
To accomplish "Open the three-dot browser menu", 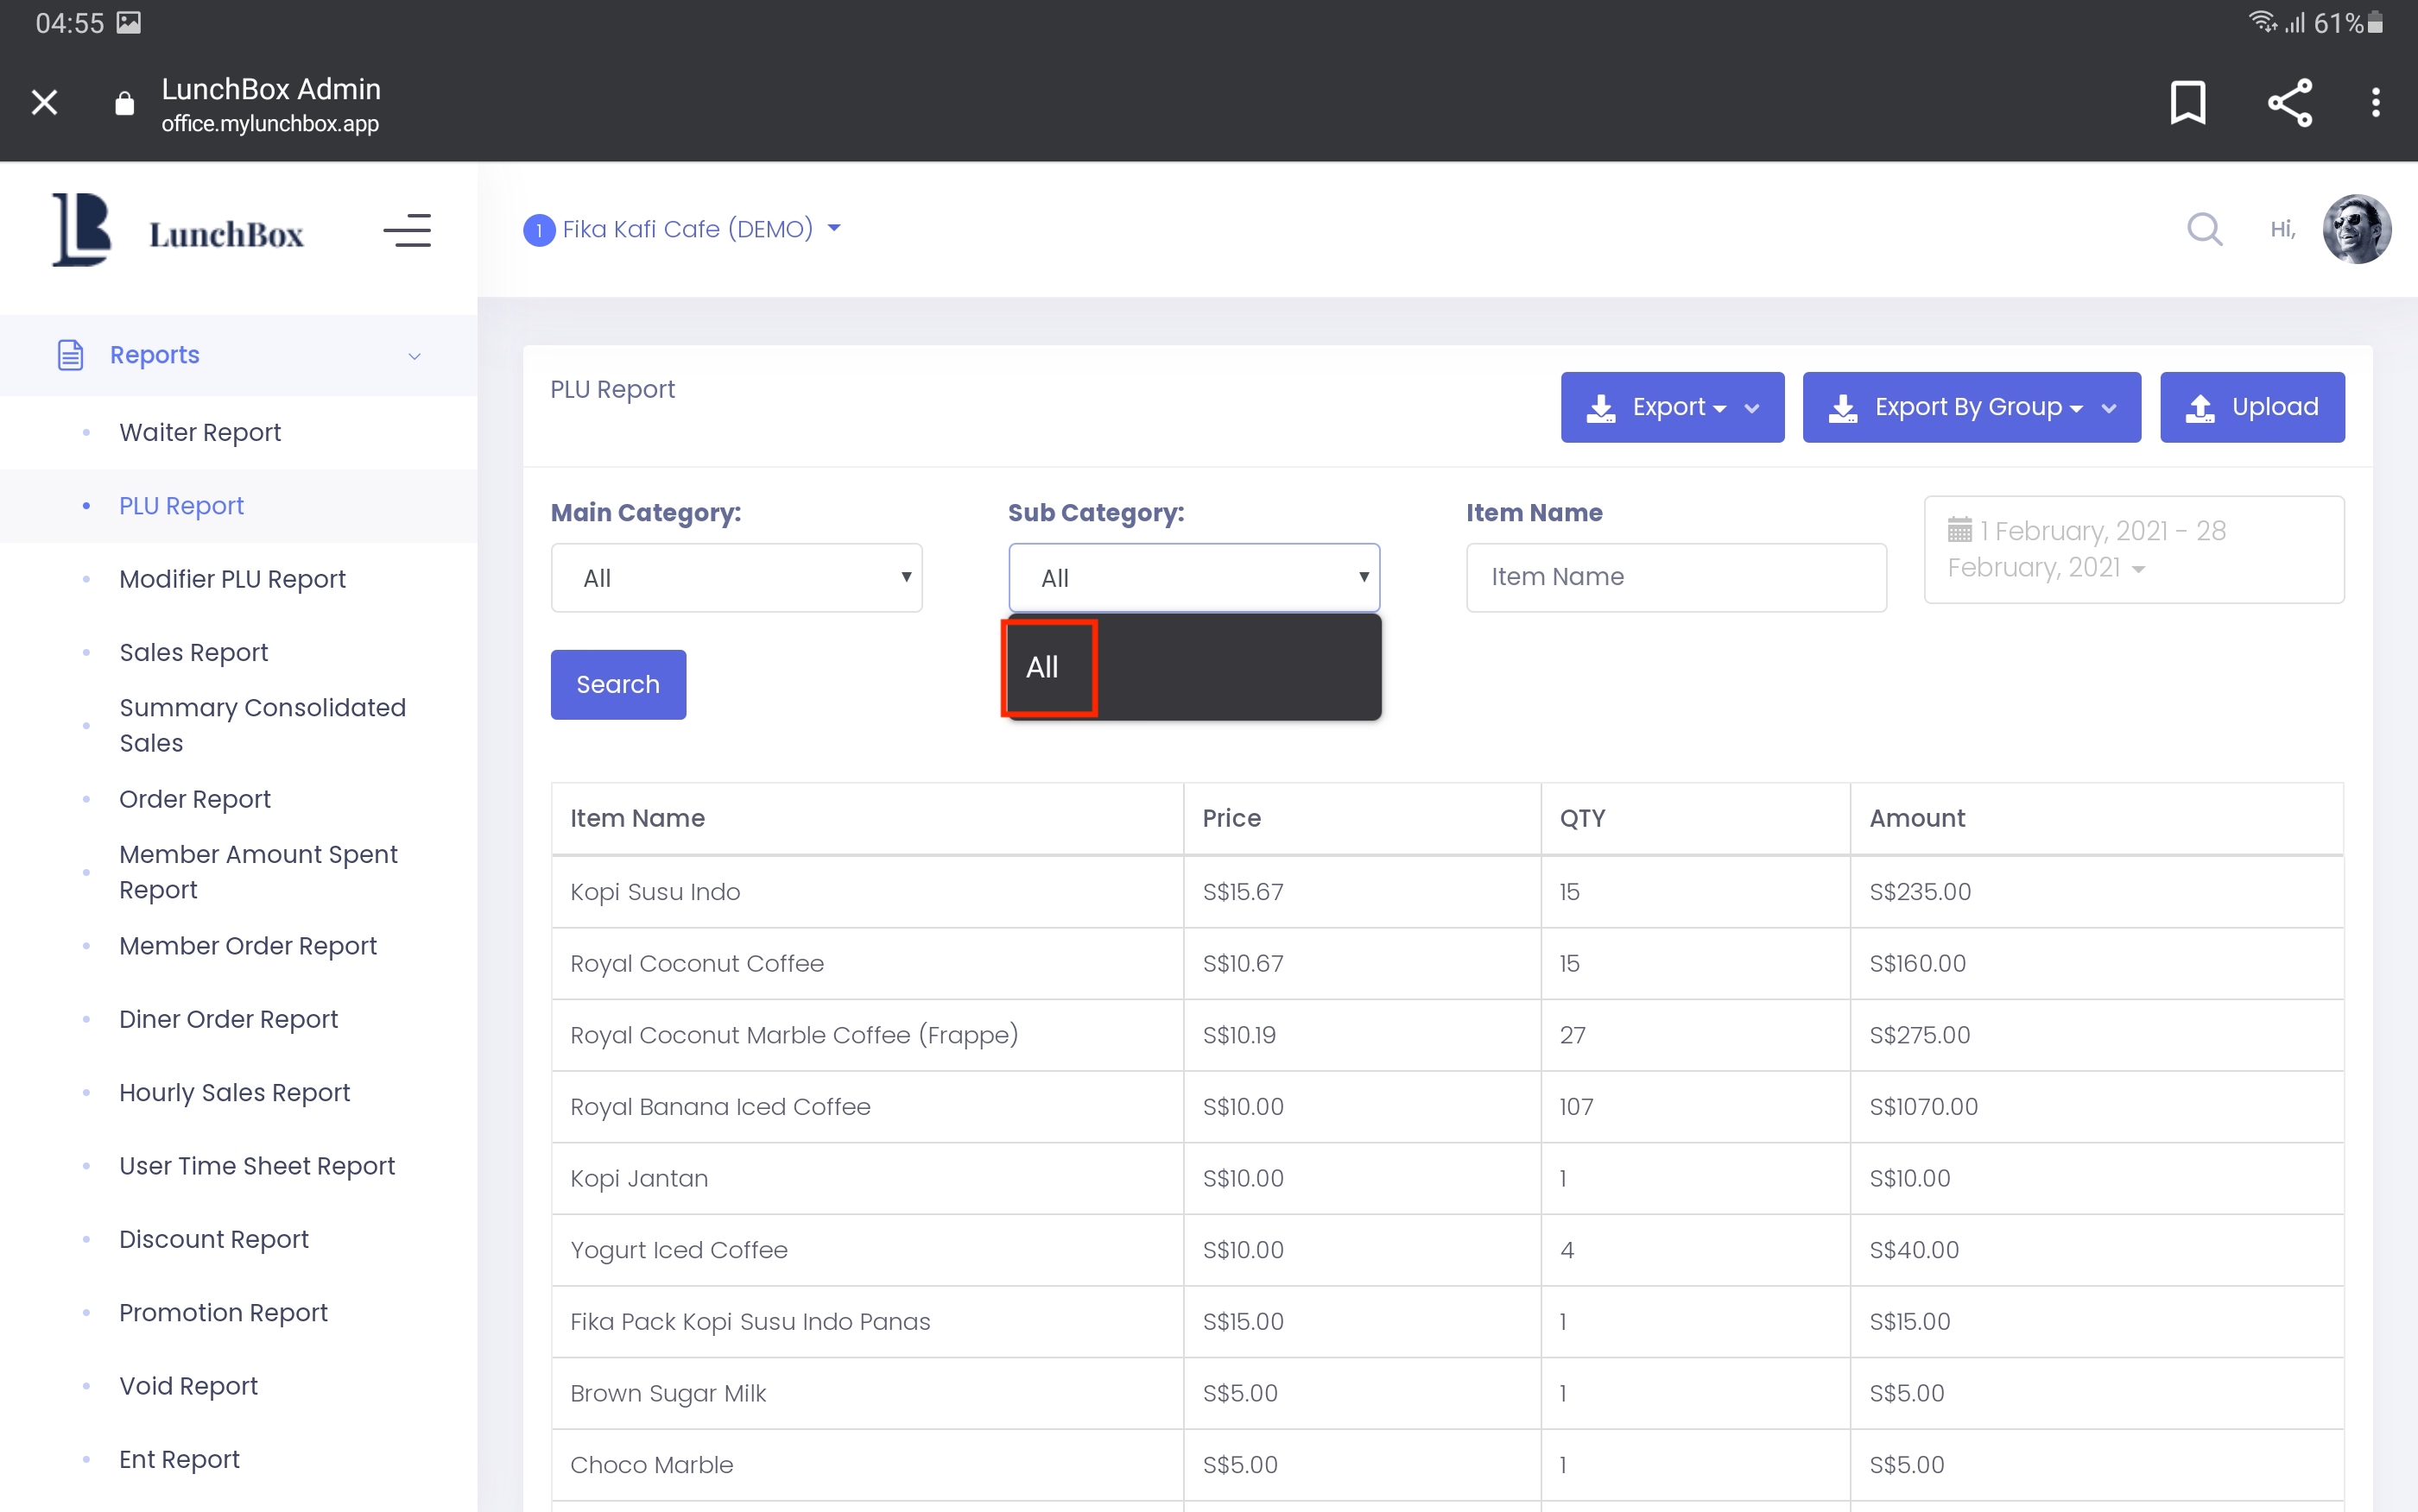I will (x=2375, y=102).
